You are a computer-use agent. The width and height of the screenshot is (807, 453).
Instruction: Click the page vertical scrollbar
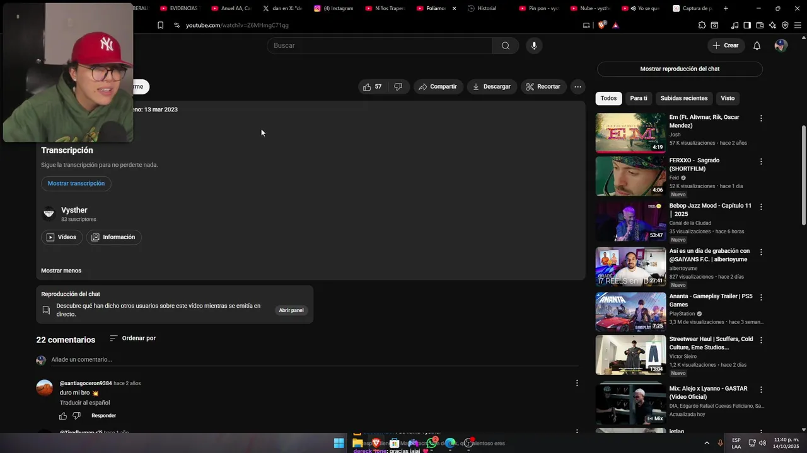[x=803, y=176]
